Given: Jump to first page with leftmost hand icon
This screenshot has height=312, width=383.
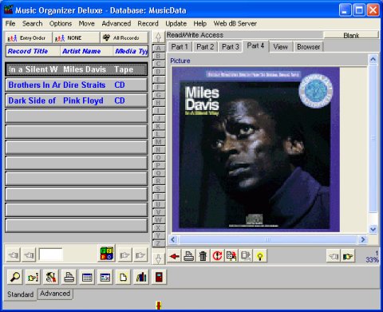Looking at the screenshot, I should click(x=14, y=255).
